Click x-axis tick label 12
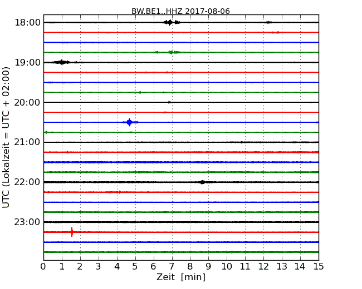 pyautogui.click(x=263, y=266)
